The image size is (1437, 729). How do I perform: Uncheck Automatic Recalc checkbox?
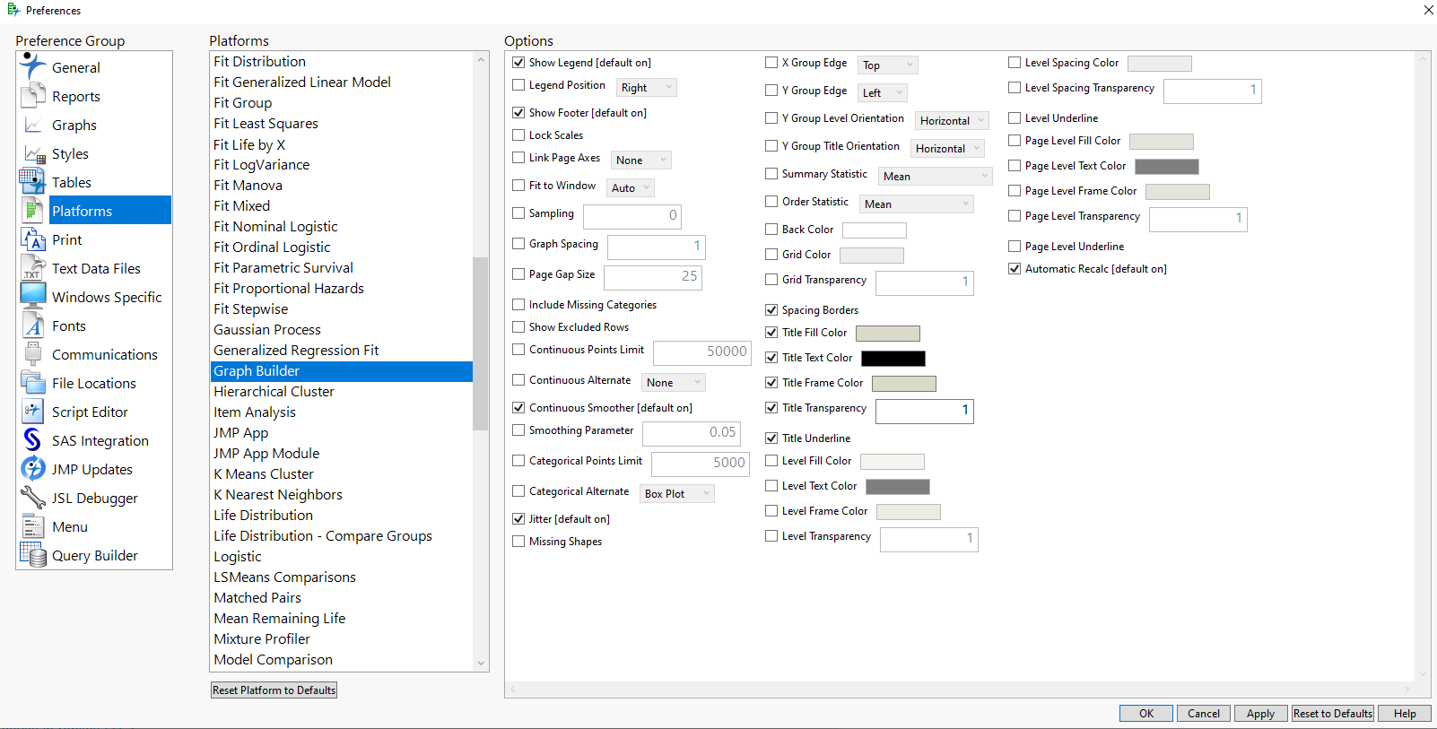pyautogui.click(x=1015, y=269)
